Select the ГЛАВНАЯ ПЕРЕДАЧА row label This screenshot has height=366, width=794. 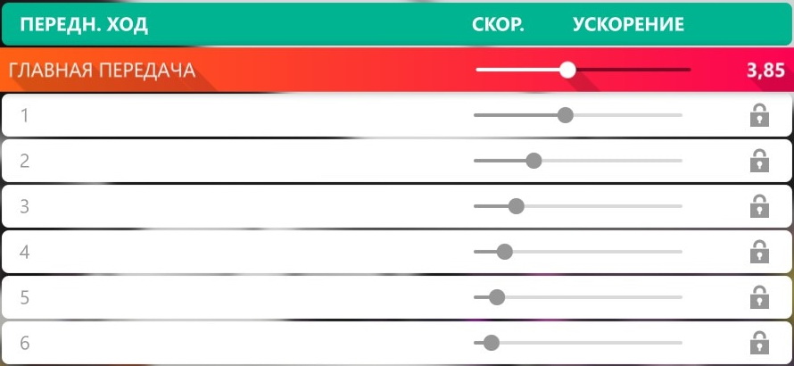(x=101, y=71)
